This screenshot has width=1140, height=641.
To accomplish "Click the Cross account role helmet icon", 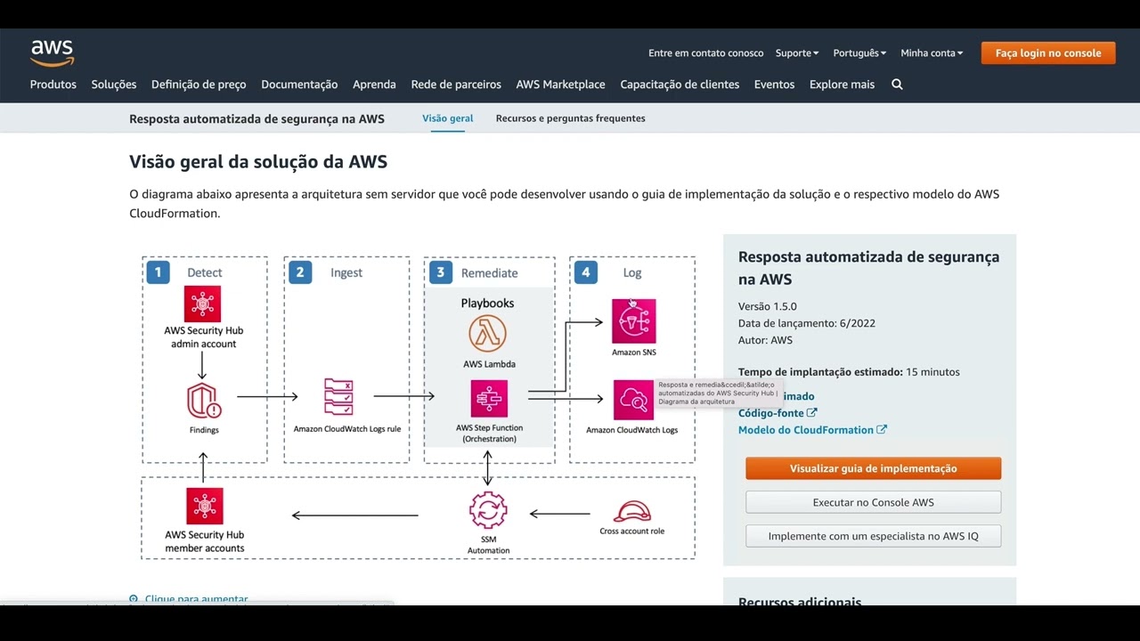I will point(632,512).
